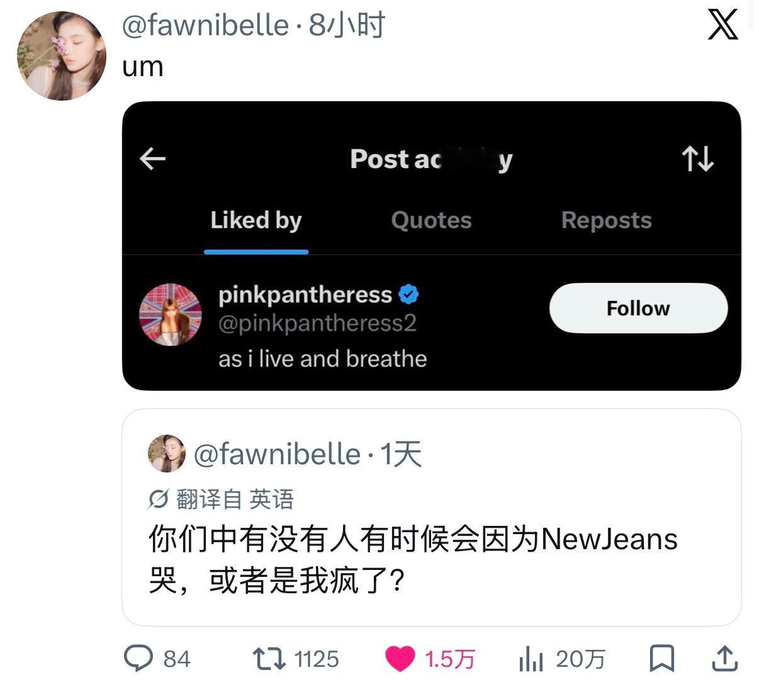Open the X logo icon

[x=722, y=25]
